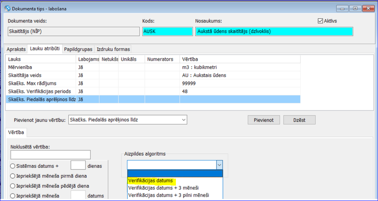
Task: Click the Netukšs column header
Action: pyautogui.click(x=109, y=59)
